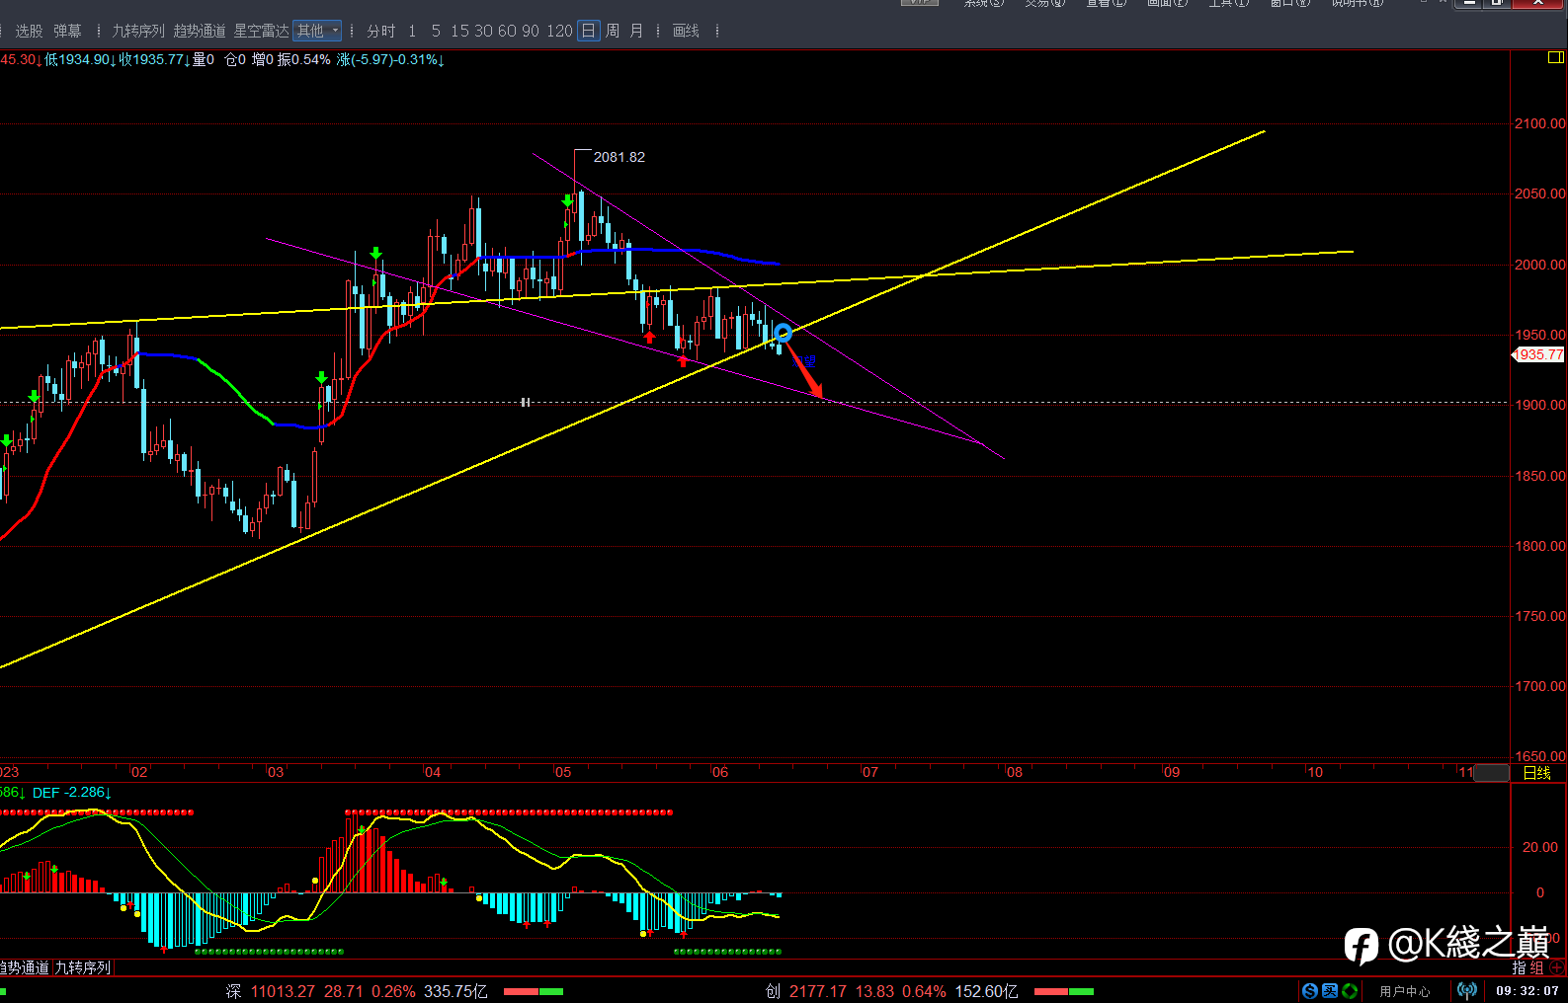This screenshot has height=1003, width=1568.
Task: Click the blue dollar sign icon
Action: click(x=1310, y=991)
